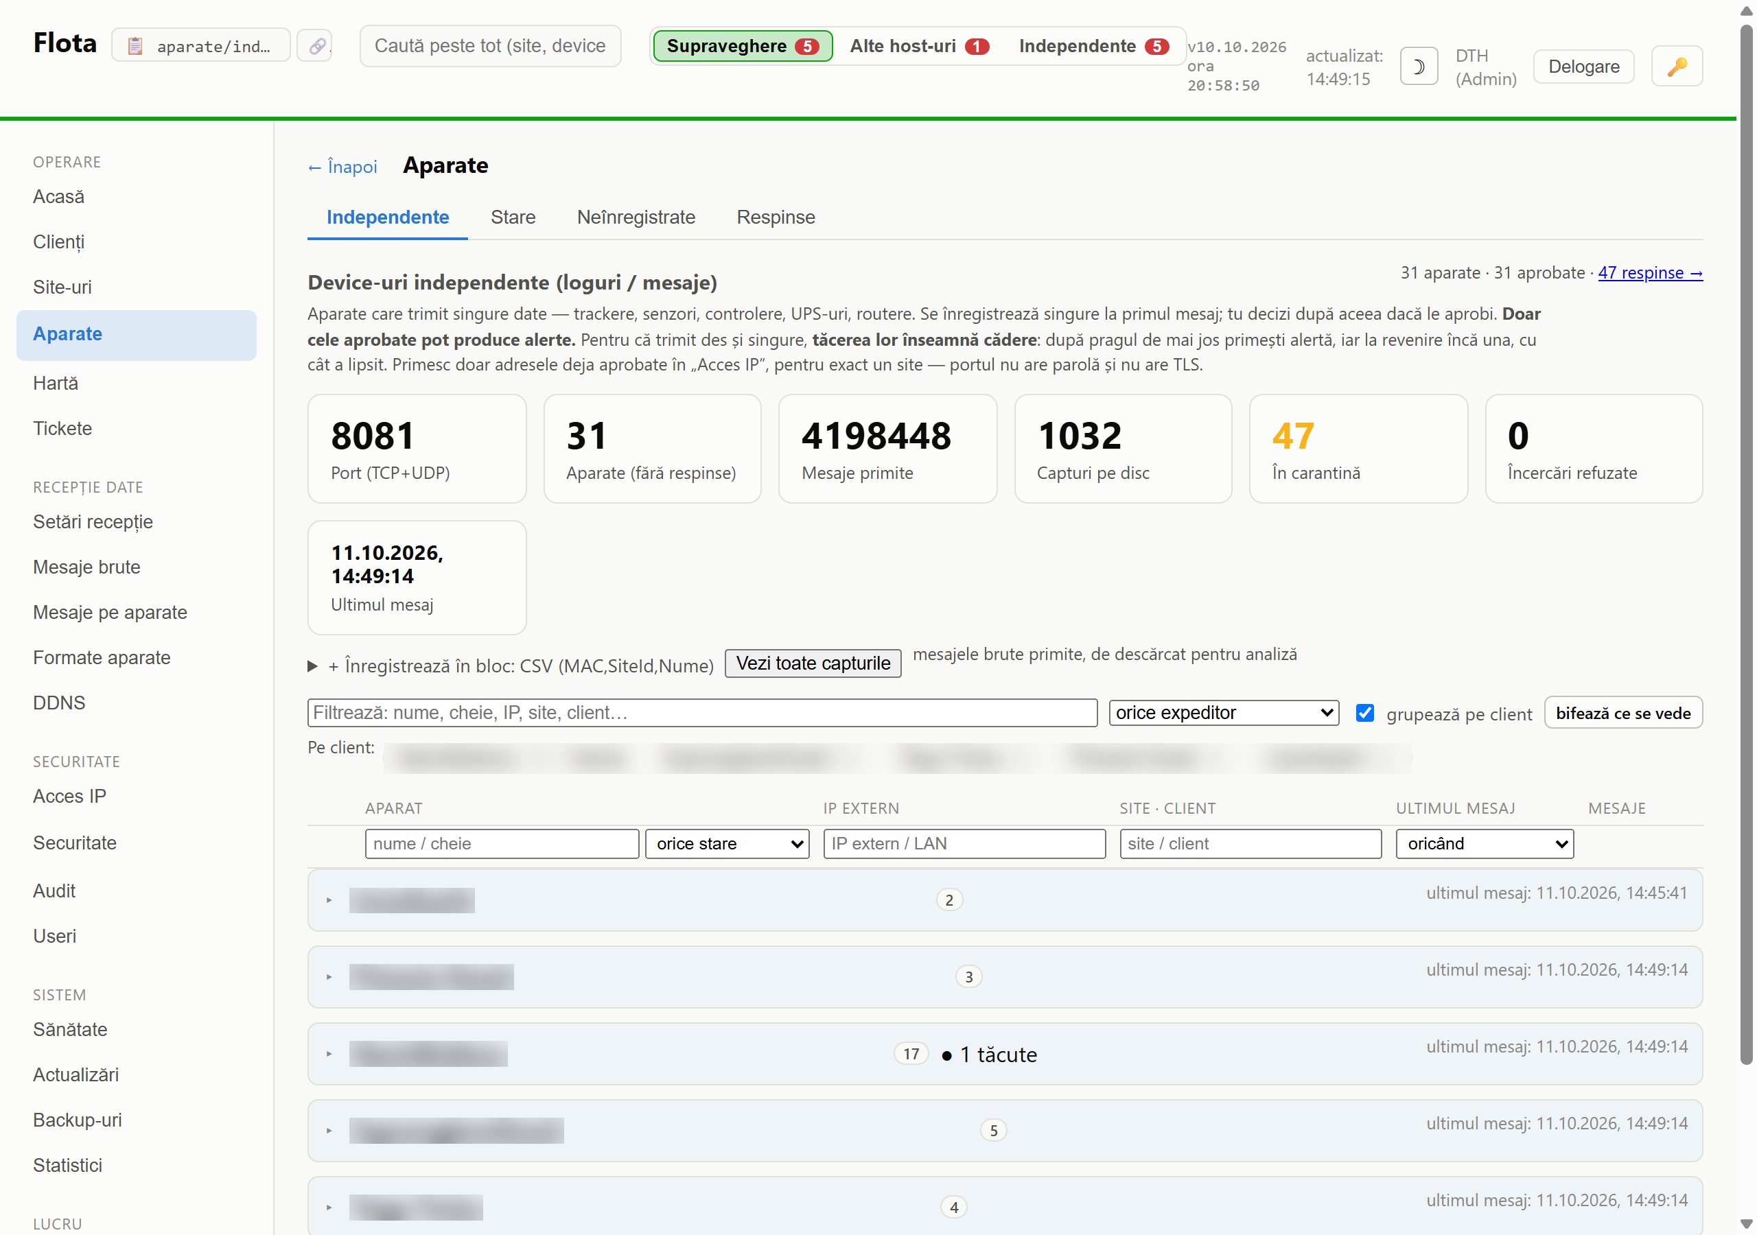Switch to the Independente tab
This screenshot has width=1757, height=1235.
pyautogui.click(x=387, y=217)
